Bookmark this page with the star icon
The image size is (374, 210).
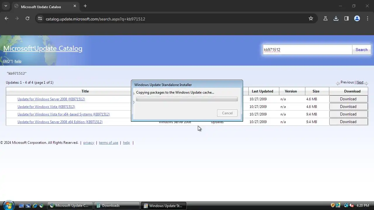coord(311,18)
